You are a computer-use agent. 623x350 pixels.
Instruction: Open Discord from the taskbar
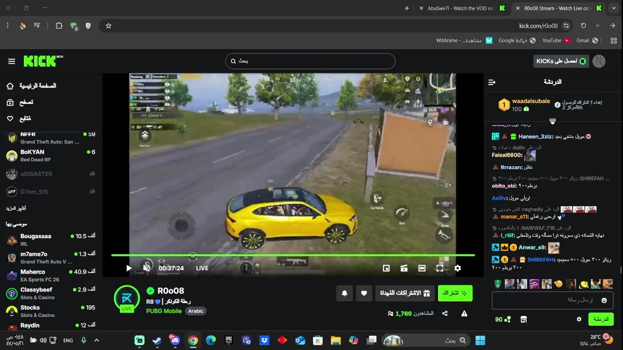175,340
